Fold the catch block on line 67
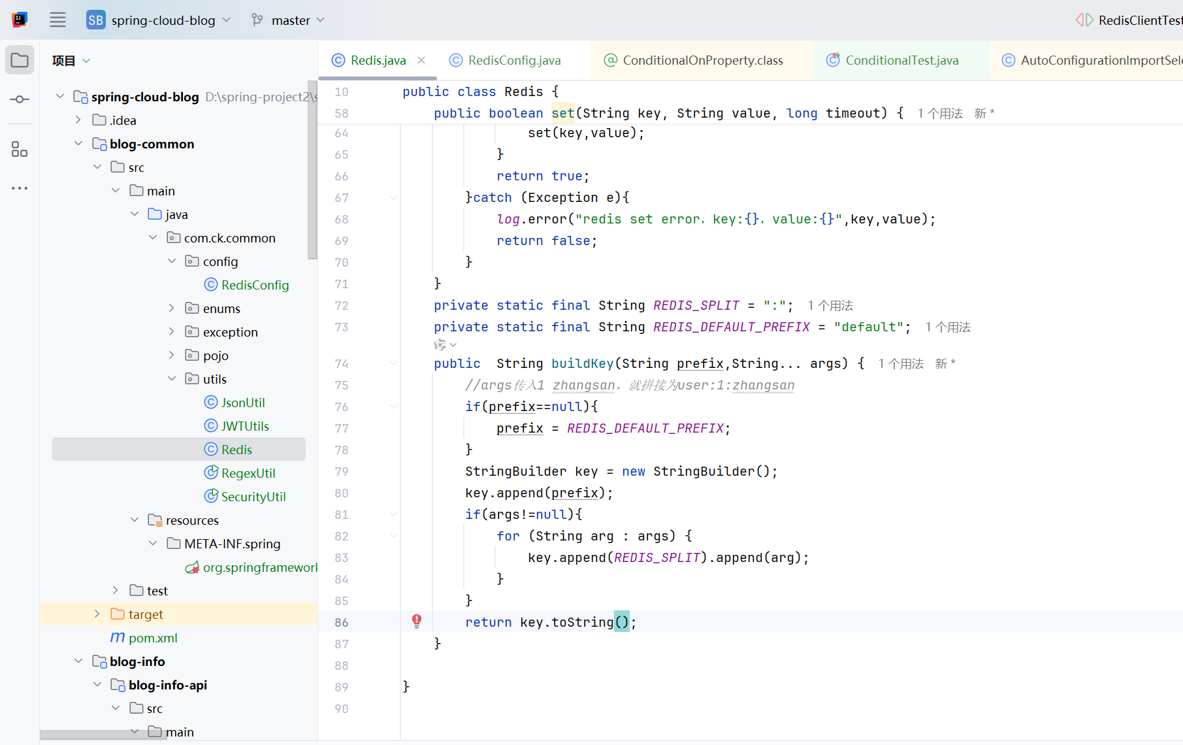The image size is (1183, 745). click(393, 197)
